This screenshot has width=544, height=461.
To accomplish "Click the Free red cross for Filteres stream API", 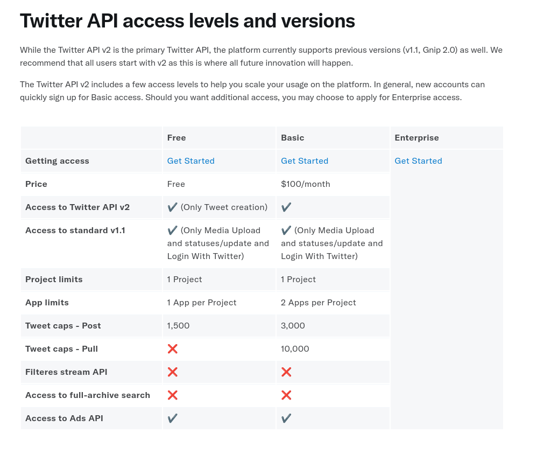I will tap(172, 372).
